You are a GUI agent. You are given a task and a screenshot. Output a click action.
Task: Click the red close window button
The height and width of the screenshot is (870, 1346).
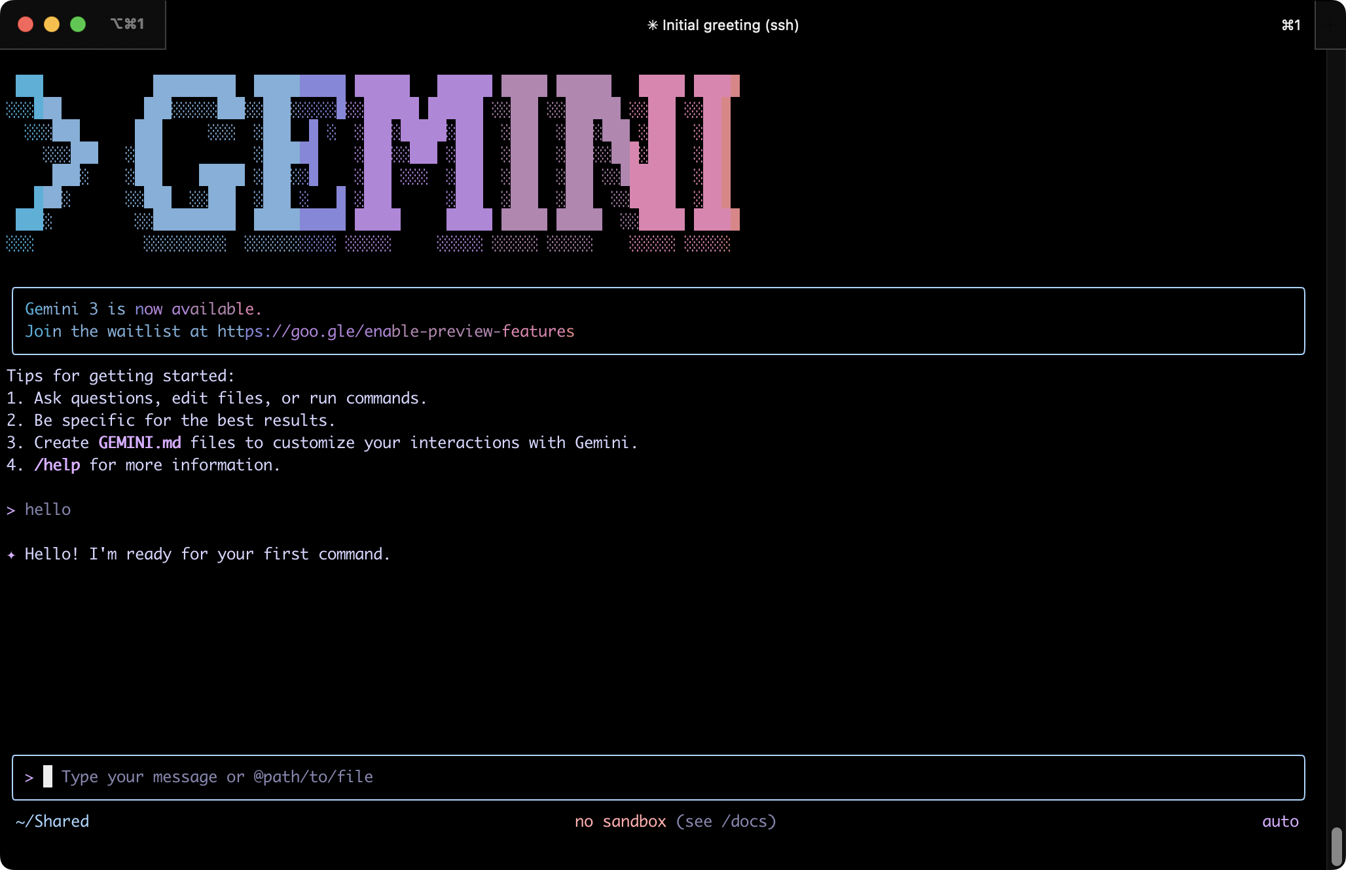pos(26,24)
